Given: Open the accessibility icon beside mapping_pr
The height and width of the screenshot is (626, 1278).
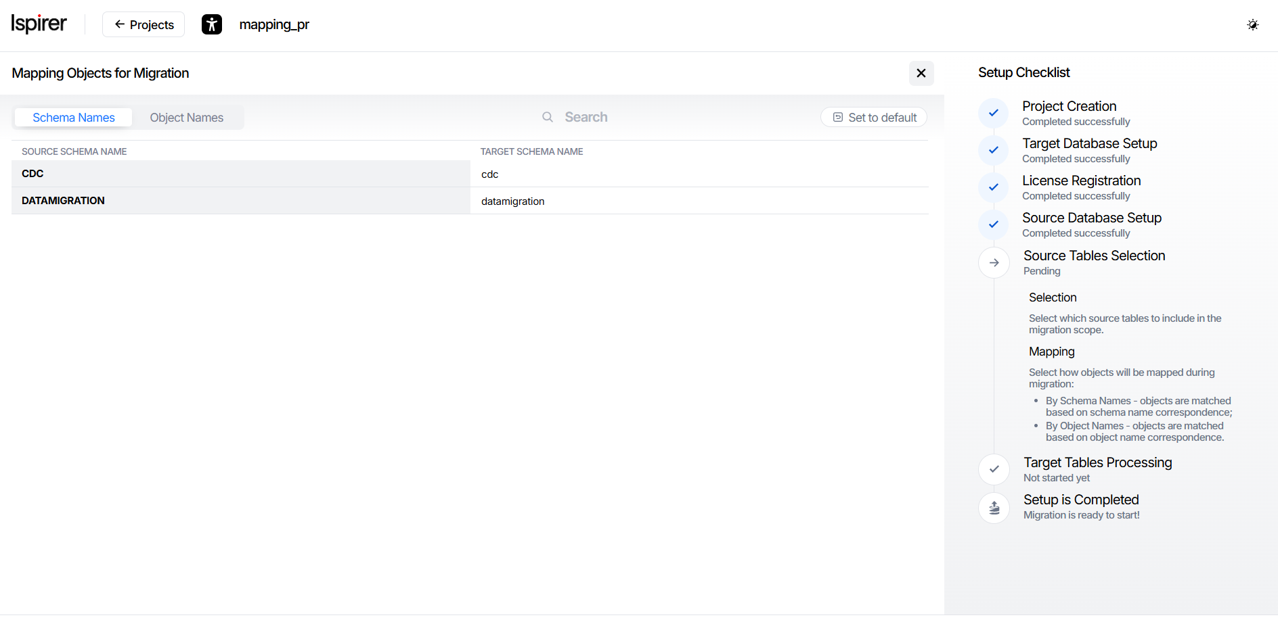Looking at the screenshot, I should (212, 24).
